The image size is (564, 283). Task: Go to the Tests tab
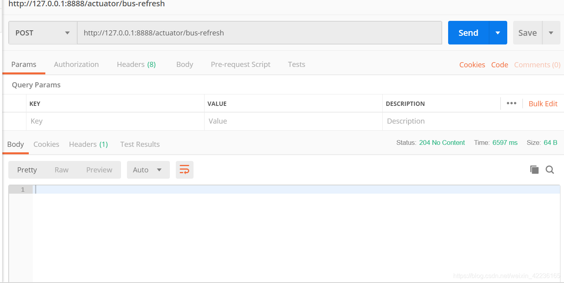tap(296, 65)
